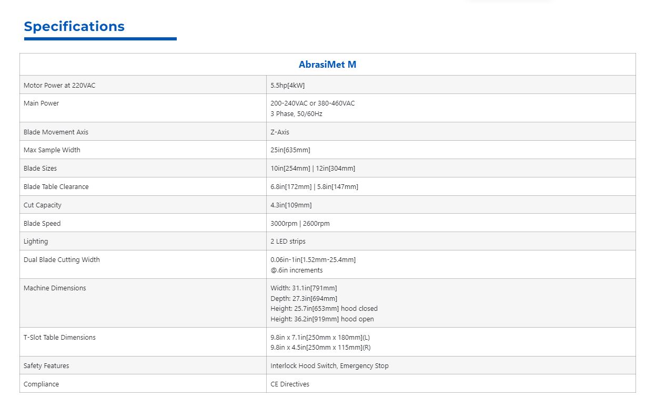Viewport: 656px width, 419px height.
Task: Select the 0.06in-1in[1.52mm-25.4mm] value
Action: tap(313, 259)
